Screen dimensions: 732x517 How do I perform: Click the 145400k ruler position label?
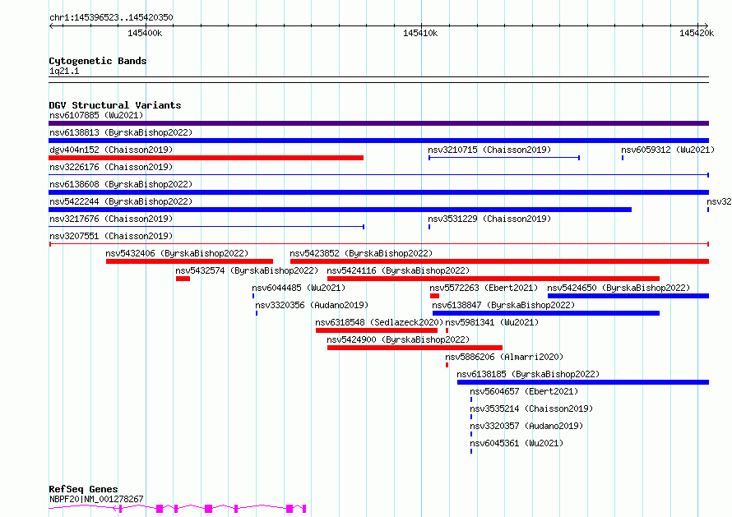[x=145, y=33]
